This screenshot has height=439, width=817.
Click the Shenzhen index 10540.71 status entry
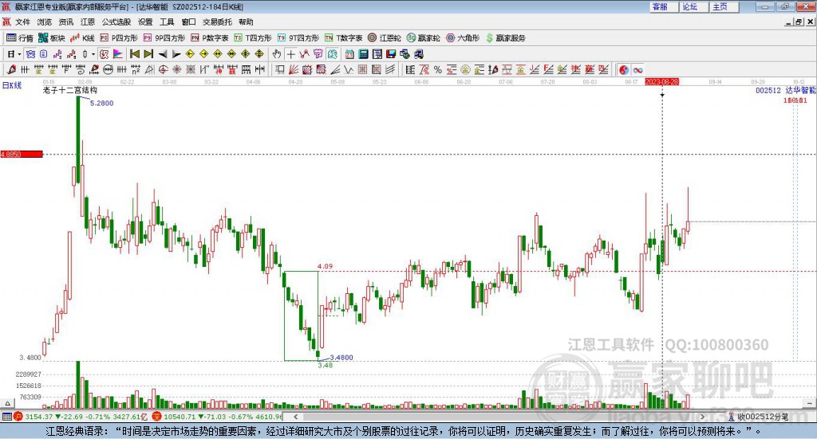pyautogui.click(x=218, y=417)
